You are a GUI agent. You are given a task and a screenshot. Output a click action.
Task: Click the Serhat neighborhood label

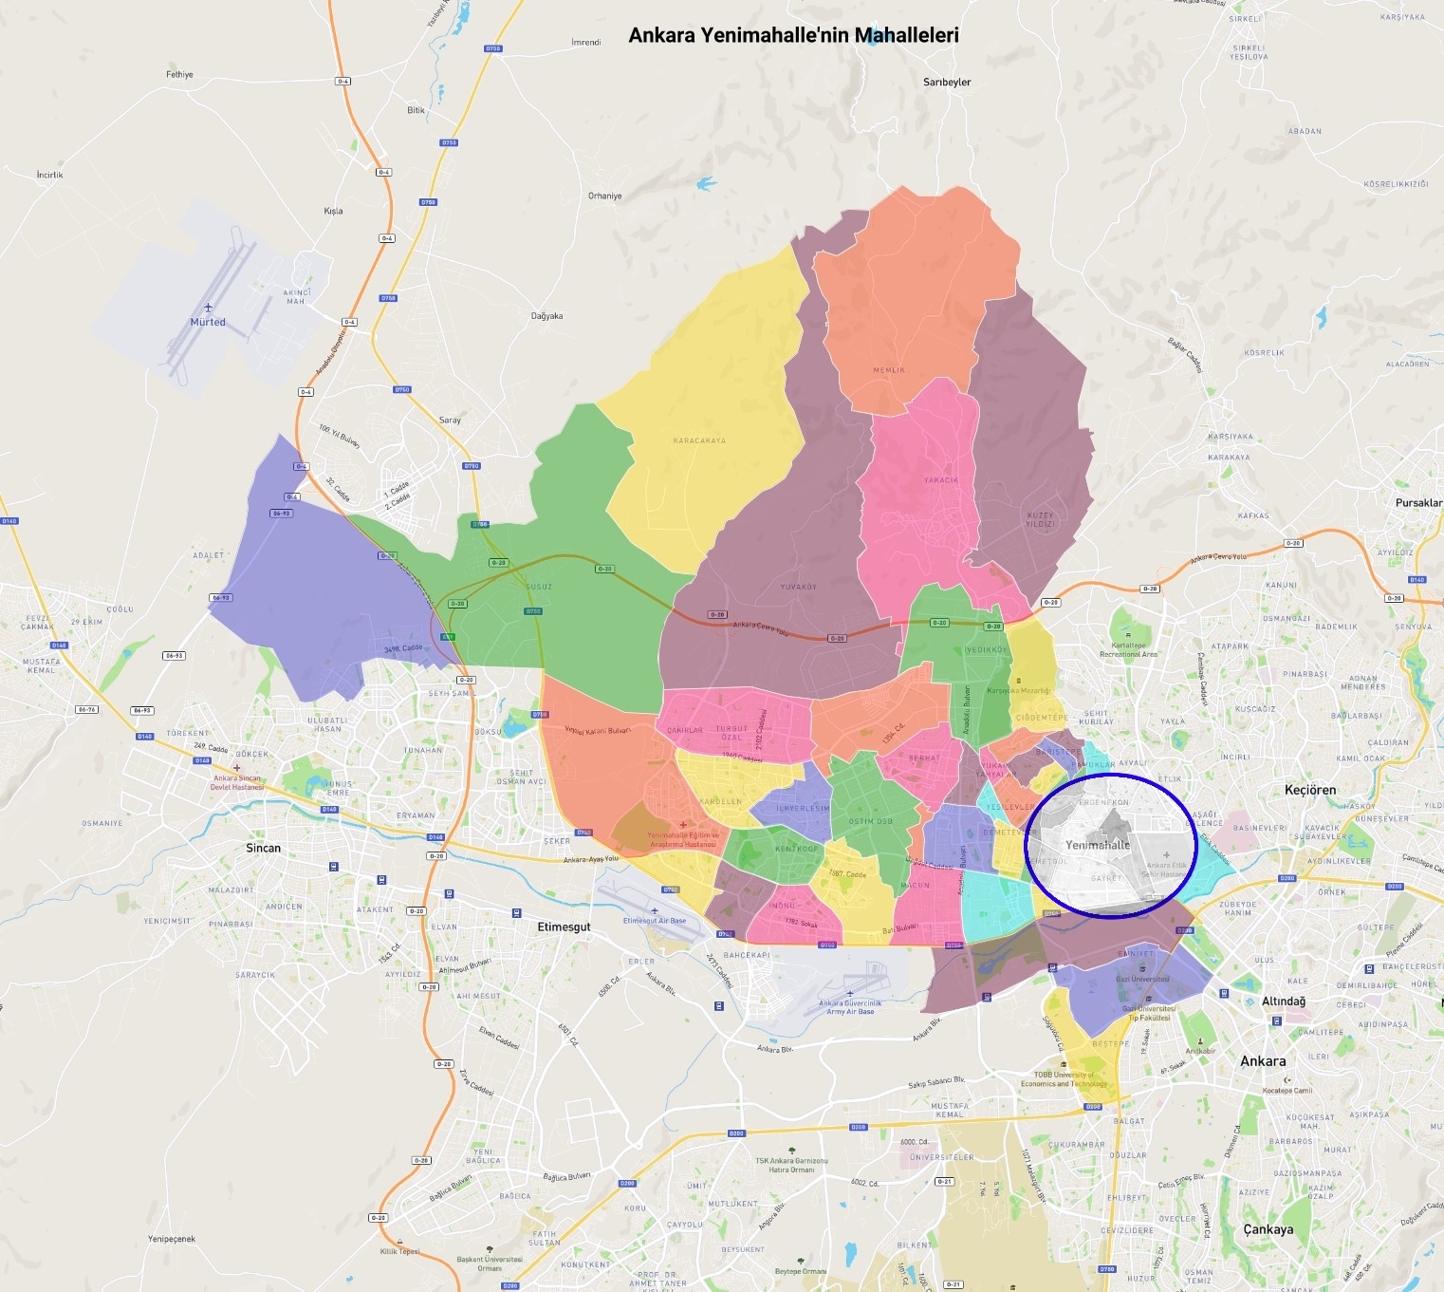tap(924, 758)
